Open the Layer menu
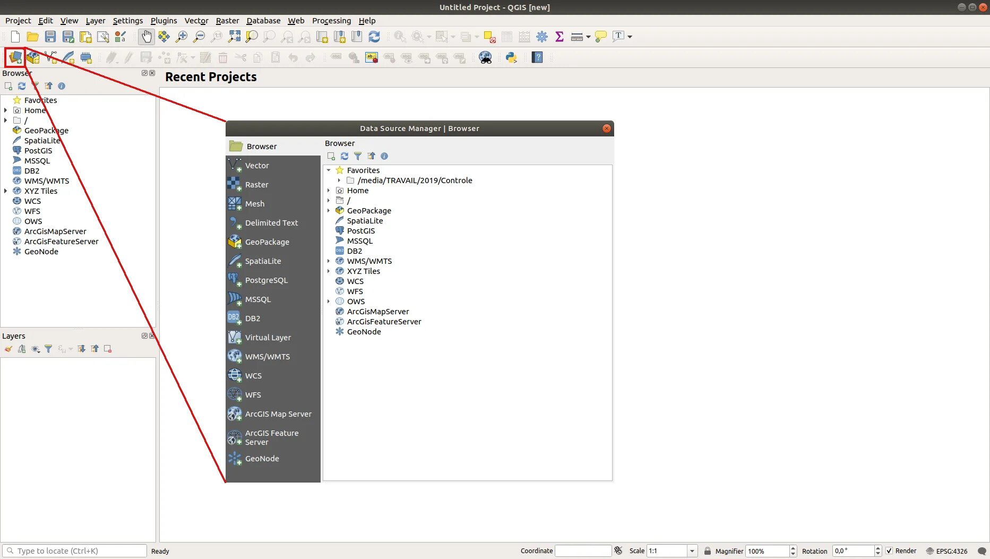The height and width of the screenshot is (559, 990). tap(96, 21)
